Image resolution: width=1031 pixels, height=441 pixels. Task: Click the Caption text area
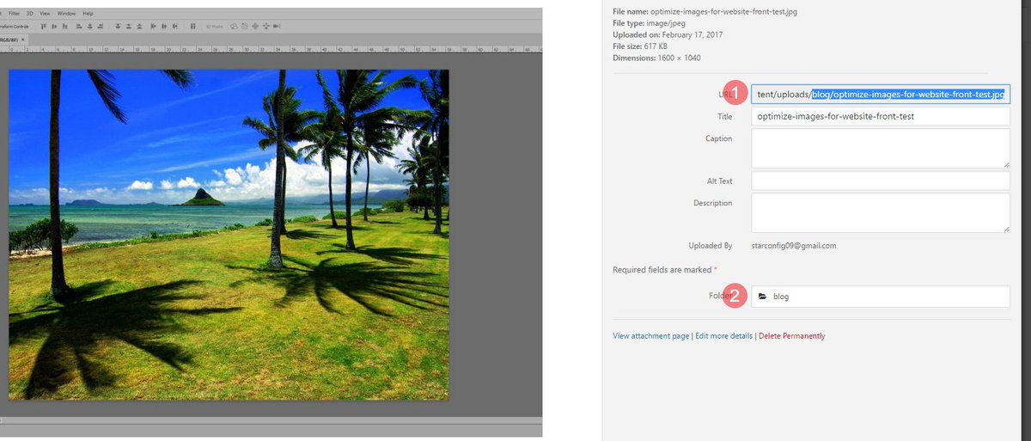(881, 148)
